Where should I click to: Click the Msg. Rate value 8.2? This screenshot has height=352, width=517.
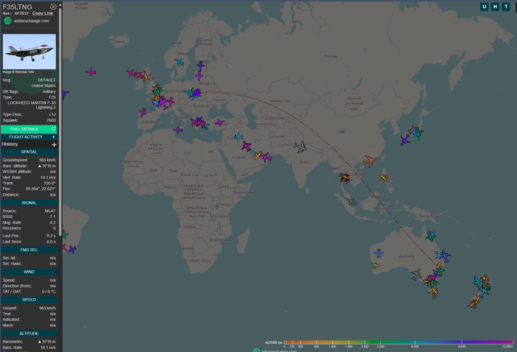coord(53,222)
